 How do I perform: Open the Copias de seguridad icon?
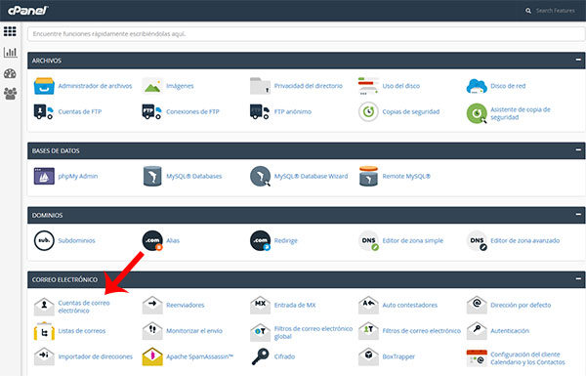click(368, 111)
